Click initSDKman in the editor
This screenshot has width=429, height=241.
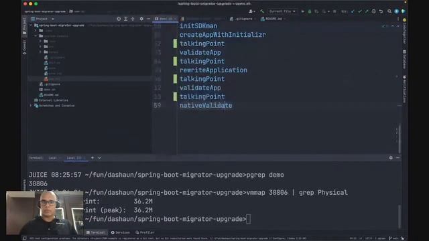point(198,26)
